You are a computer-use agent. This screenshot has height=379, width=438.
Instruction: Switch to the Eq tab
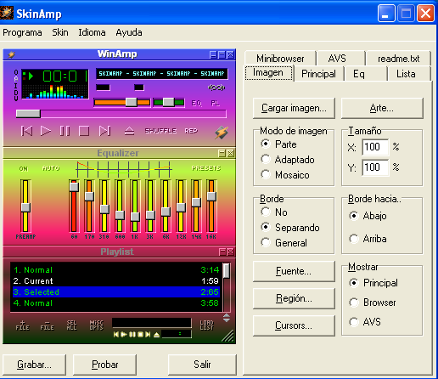365,74
